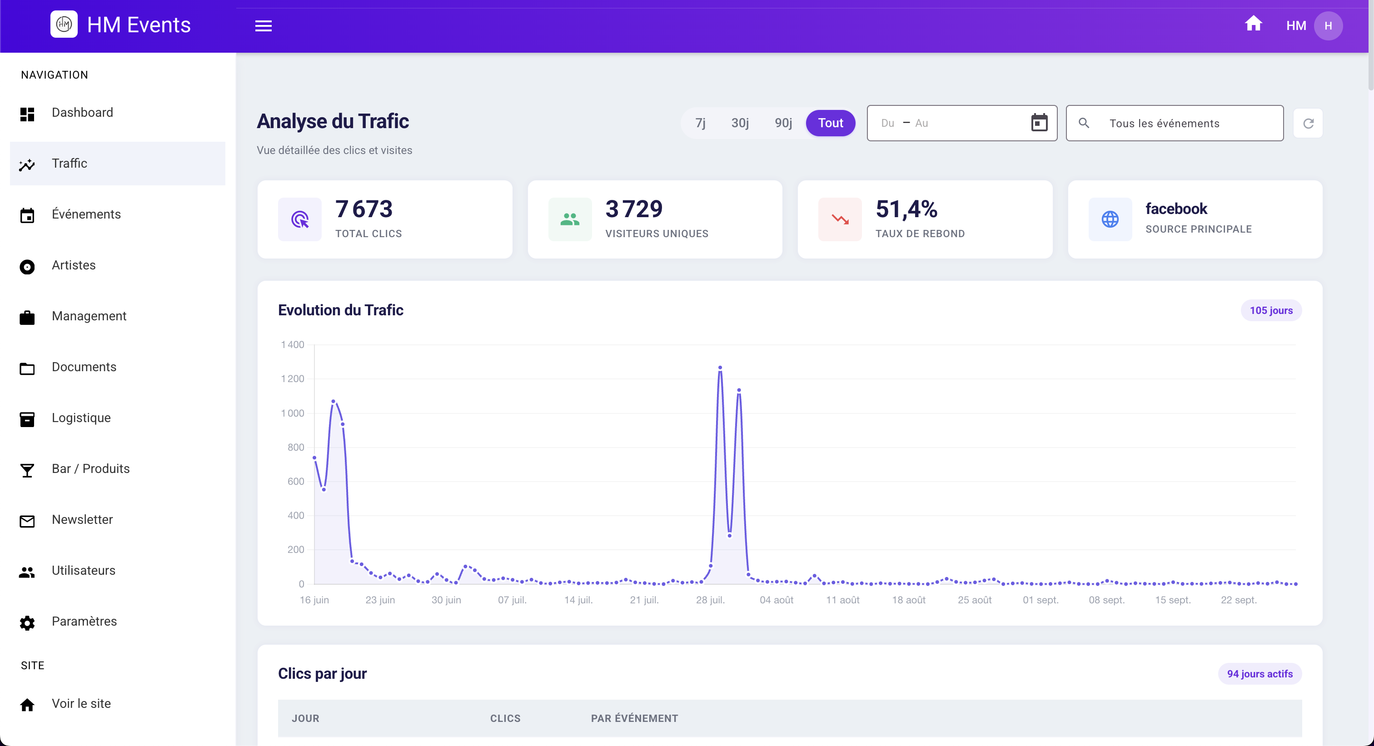Select the 30j period filter
The height and width of the screenshot is (746, 1374).
[x=740, y=123]
